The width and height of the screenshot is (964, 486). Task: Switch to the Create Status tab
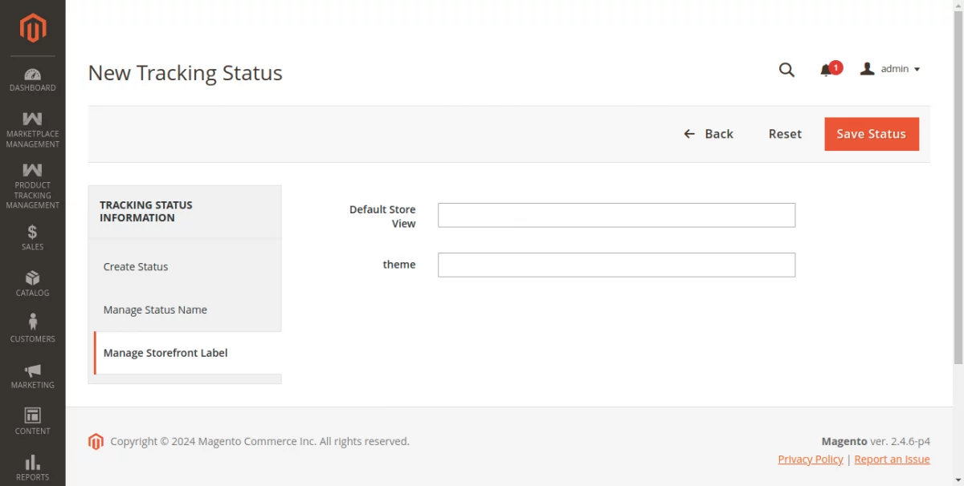point(135,266)
